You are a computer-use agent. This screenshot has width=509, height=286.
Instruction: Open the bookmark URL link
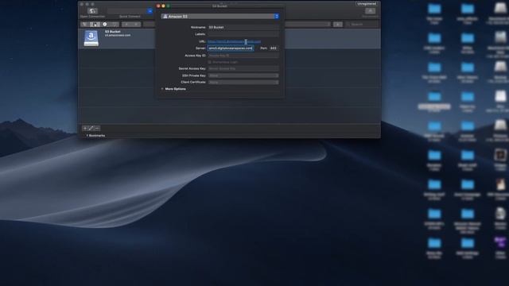click(234, 41)
